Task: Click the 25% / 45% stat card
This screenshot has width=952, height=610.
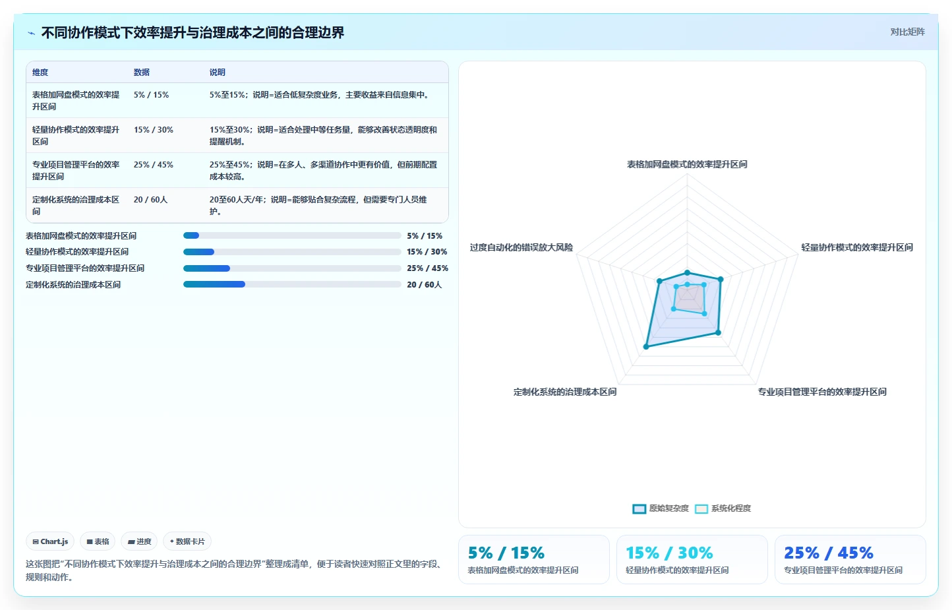Action: [x=850, y=559]
